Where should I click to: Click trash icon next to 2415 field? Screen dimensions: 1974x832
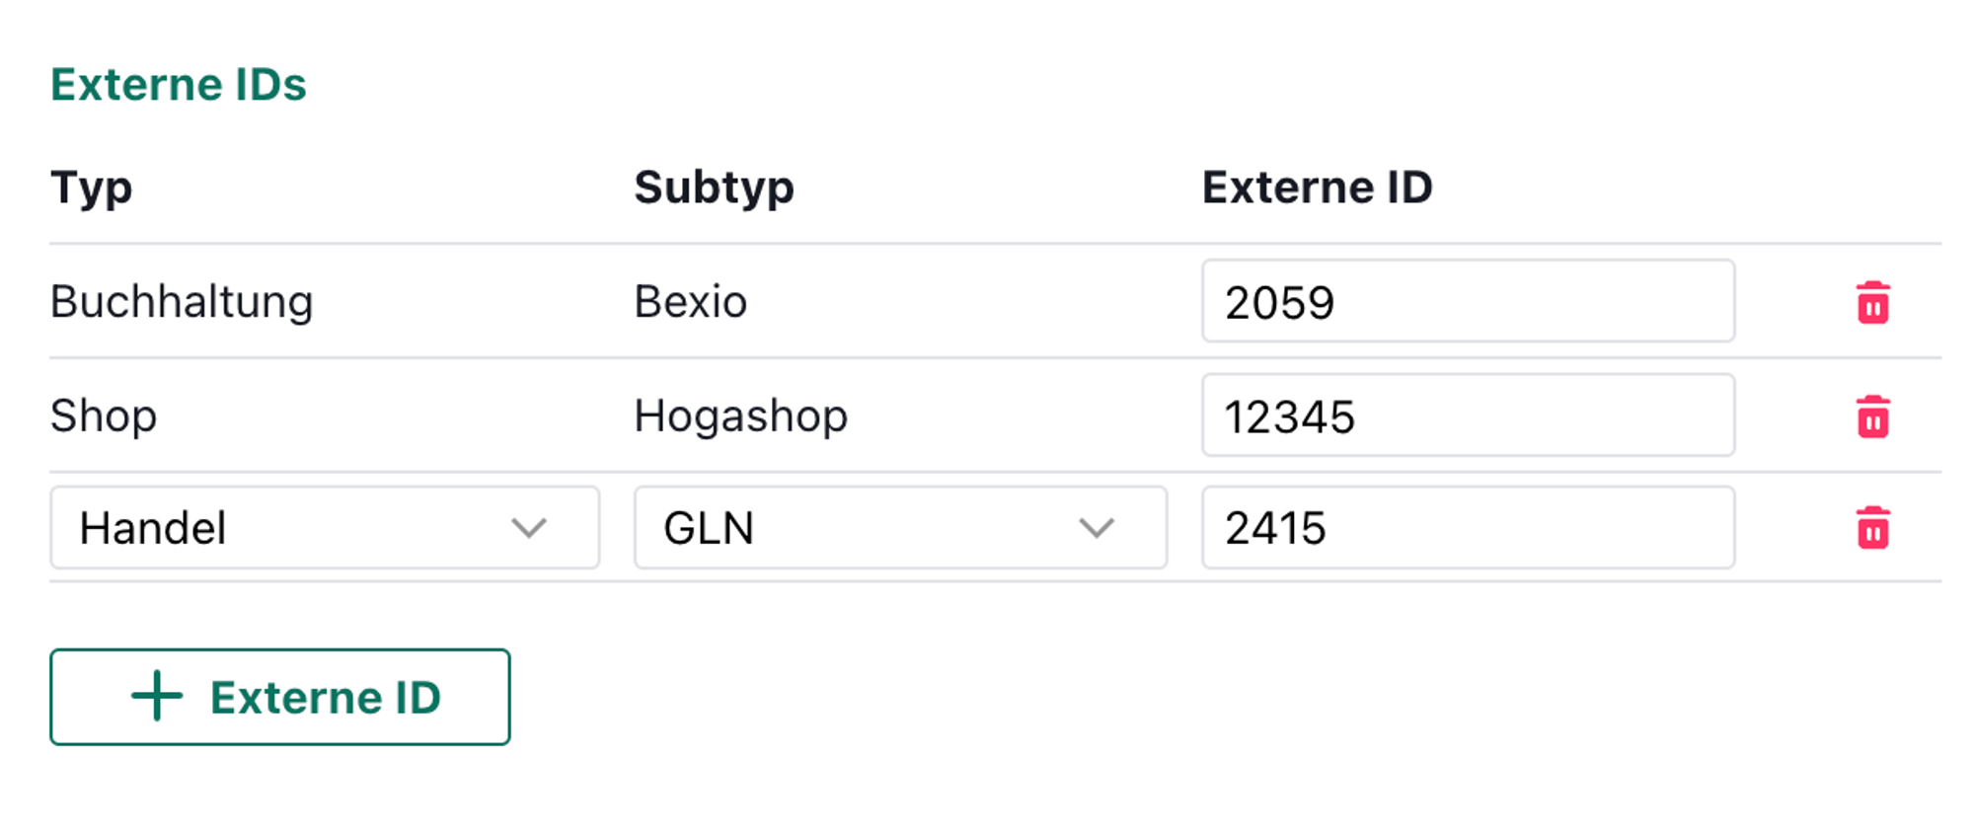click(x=1872, y=528)
